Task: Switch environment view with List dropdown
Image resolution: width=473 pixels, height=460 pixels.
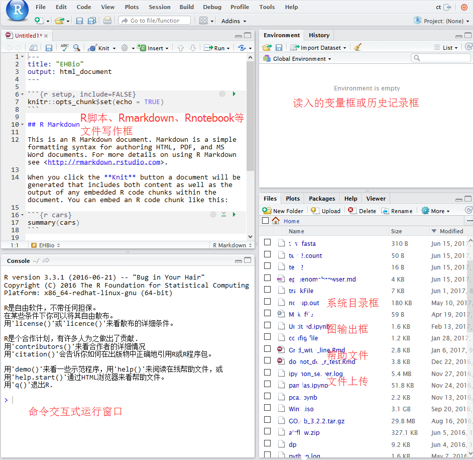Action: [x=446, y=48]
